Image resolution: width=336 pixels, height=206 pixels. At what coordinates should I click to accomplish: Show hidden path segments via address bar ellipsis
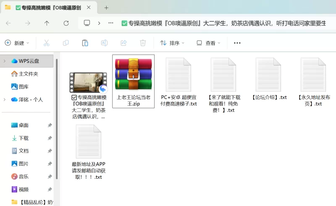click(111, 23)
